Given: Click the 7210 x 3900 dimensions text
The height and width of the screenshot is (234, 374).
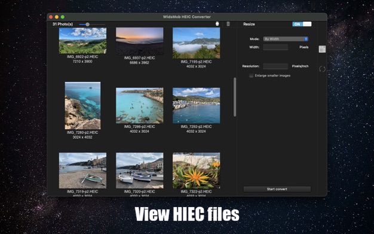Looking at the screenshot, I should point(82,62).
